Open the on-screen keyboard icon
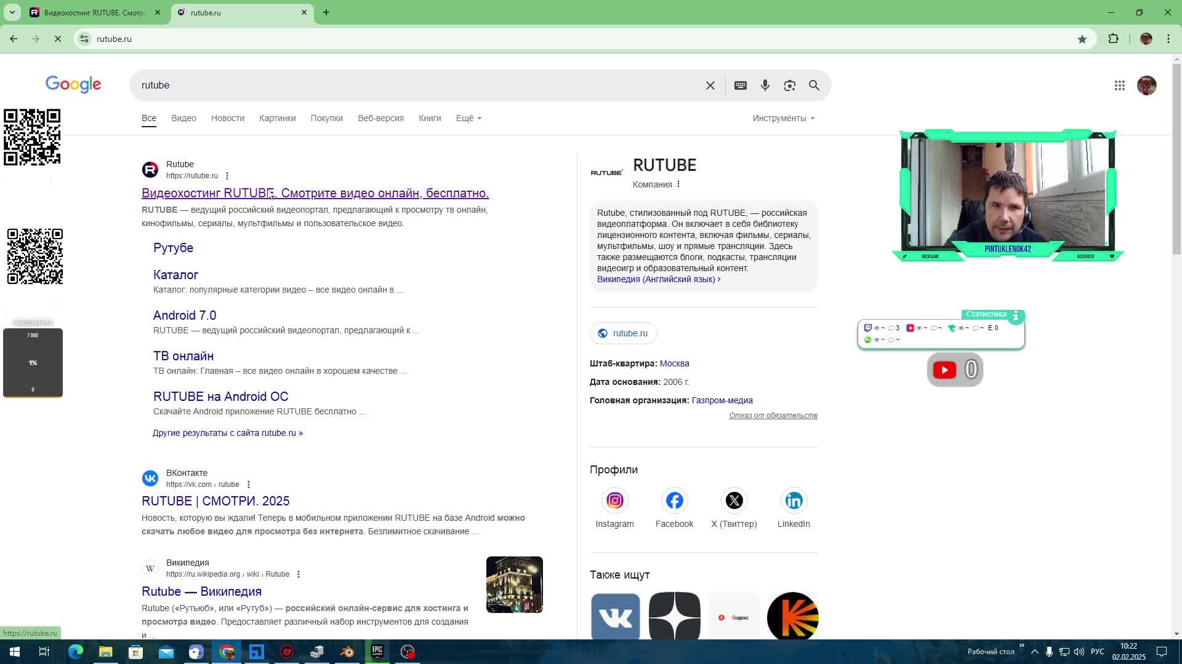The height and width of the screenshot is (664, 1182). [741, 85]
